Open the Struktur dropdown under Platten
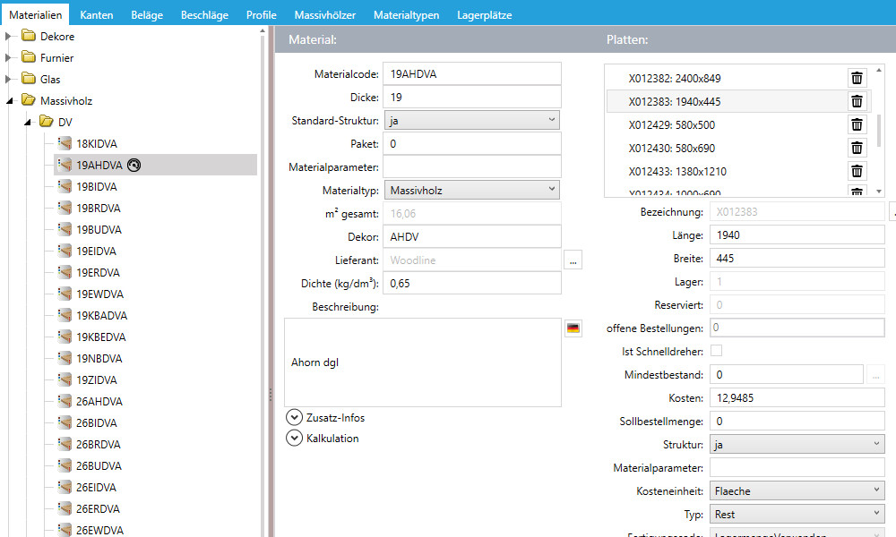 click(797, 444)
